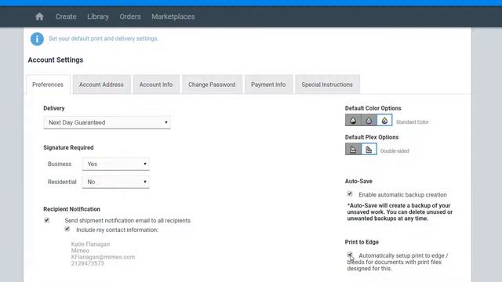Screen dimensions: 502x282
Task: Choose the Double-sided plex icon
Action: [x=369, y=150]
